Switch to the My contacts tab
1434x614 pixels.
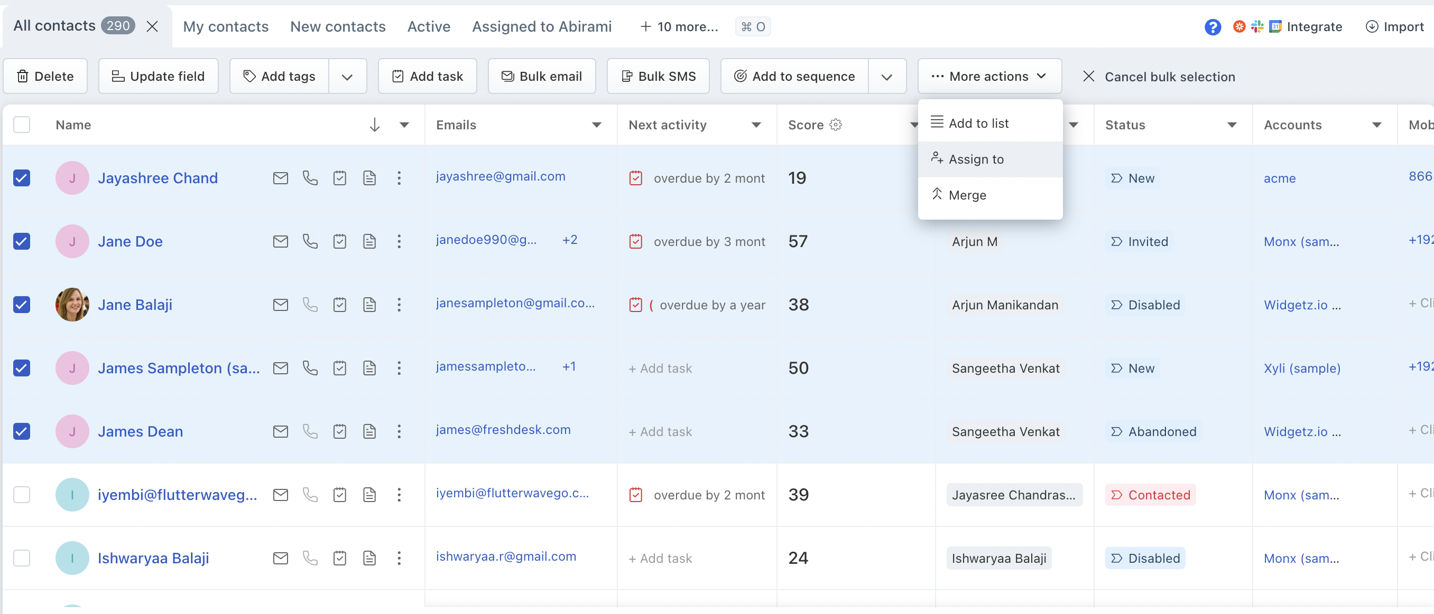tap(226, 26)
